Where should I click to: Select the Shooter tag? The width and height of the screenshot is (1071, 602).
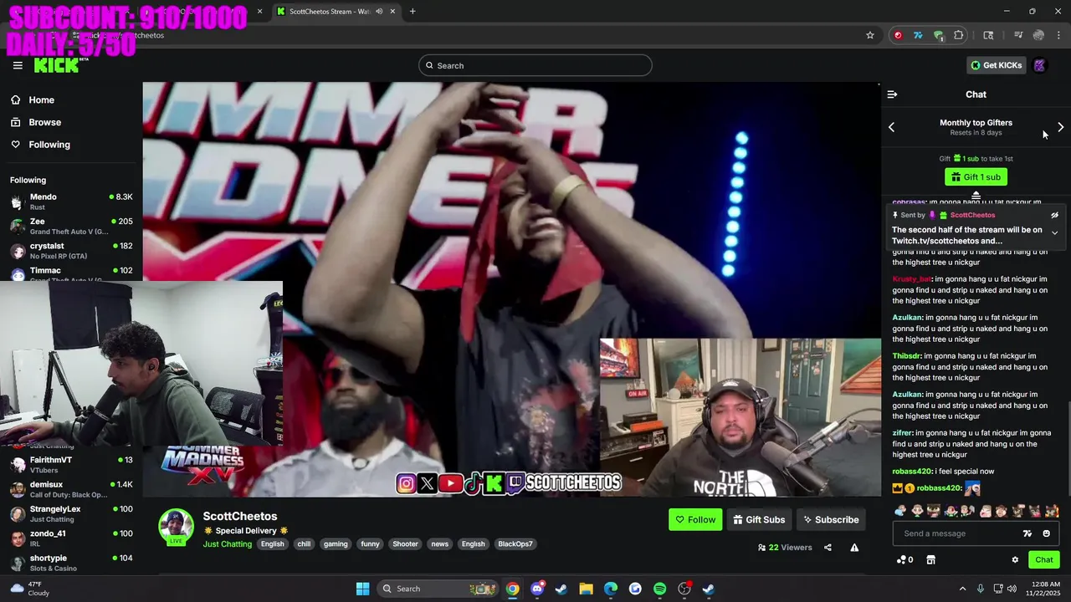tap(405, 544)
